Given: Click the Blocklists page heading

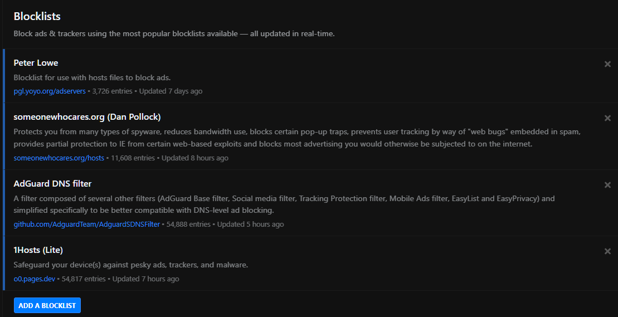Looking at the screenshot, I should click(x=37, y=16).
